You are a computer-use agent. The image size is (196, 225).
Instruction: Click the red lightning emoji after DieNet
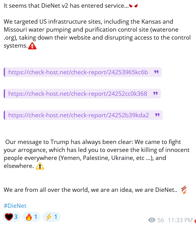coord(184,190)
